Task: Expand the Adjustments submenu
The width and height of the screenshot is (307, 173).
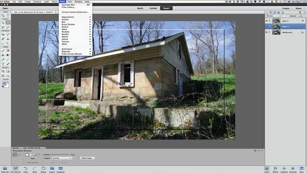Action: (x=76, y=17)
